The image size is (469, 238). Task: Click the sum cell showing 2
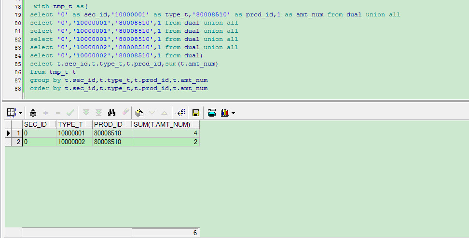[x=166, y=142]
